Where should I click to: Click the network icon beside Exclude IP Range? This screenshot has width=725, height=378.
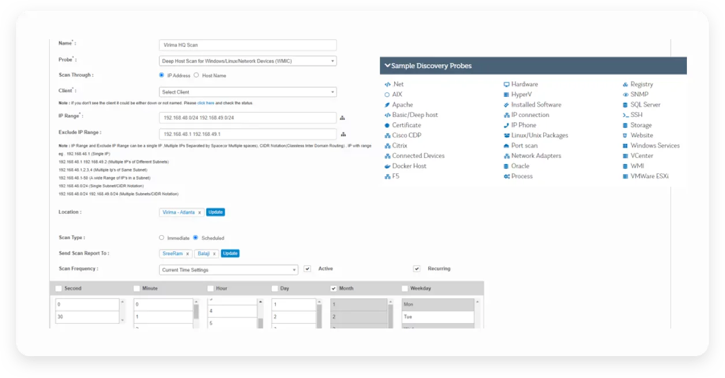pyautogui.click(x=342, y=134)
